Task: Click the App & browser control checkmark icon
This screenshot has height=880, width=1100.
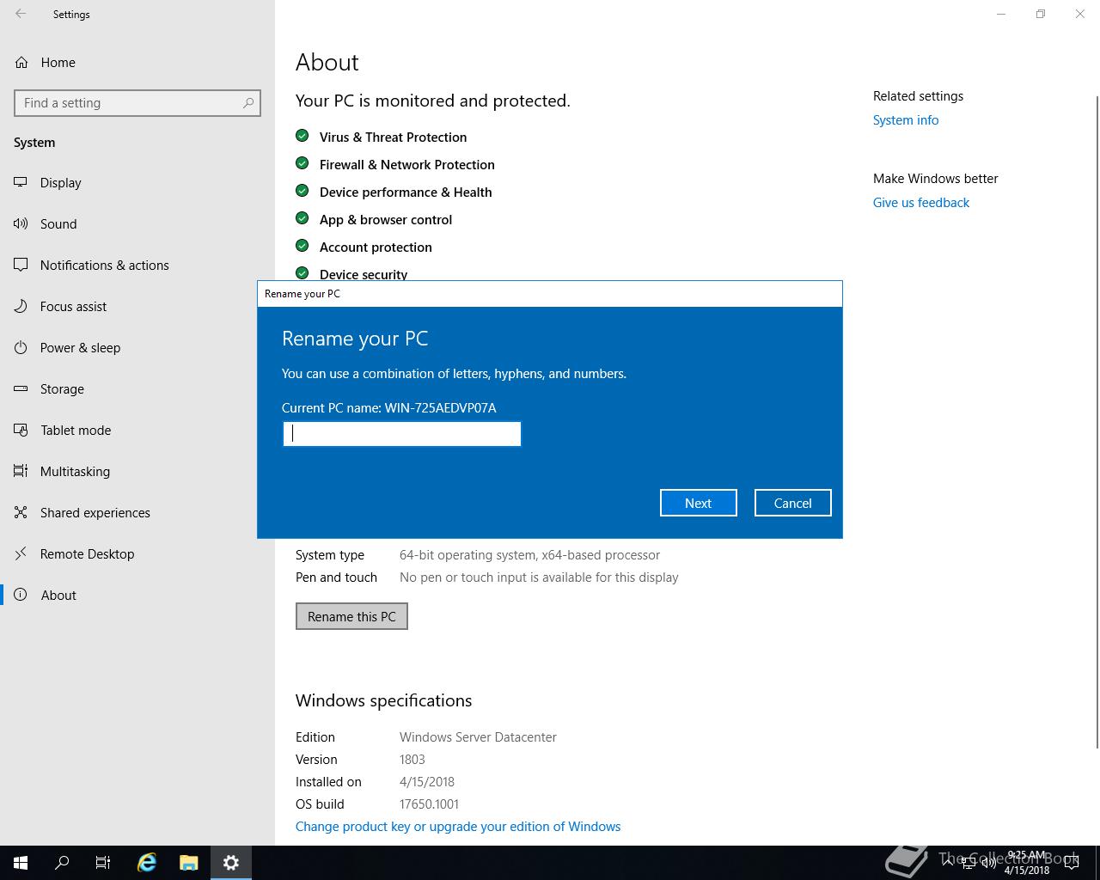Action: pyautogui.click(x=302, y=218)
